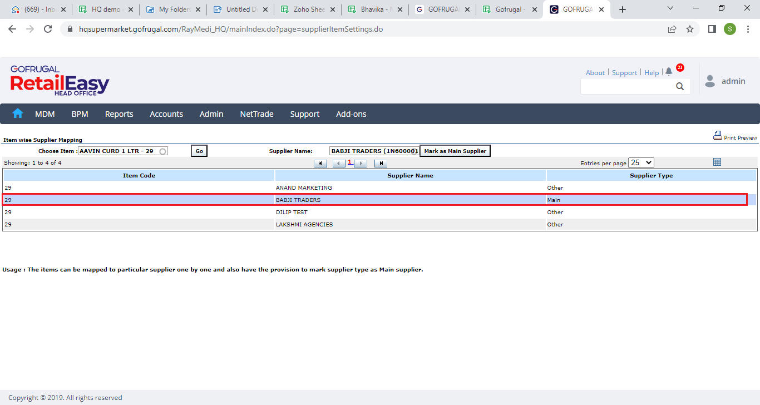The height and width of the screenshot is (405, 760).
Task: Click the admin username
Action: pos(733,81)
